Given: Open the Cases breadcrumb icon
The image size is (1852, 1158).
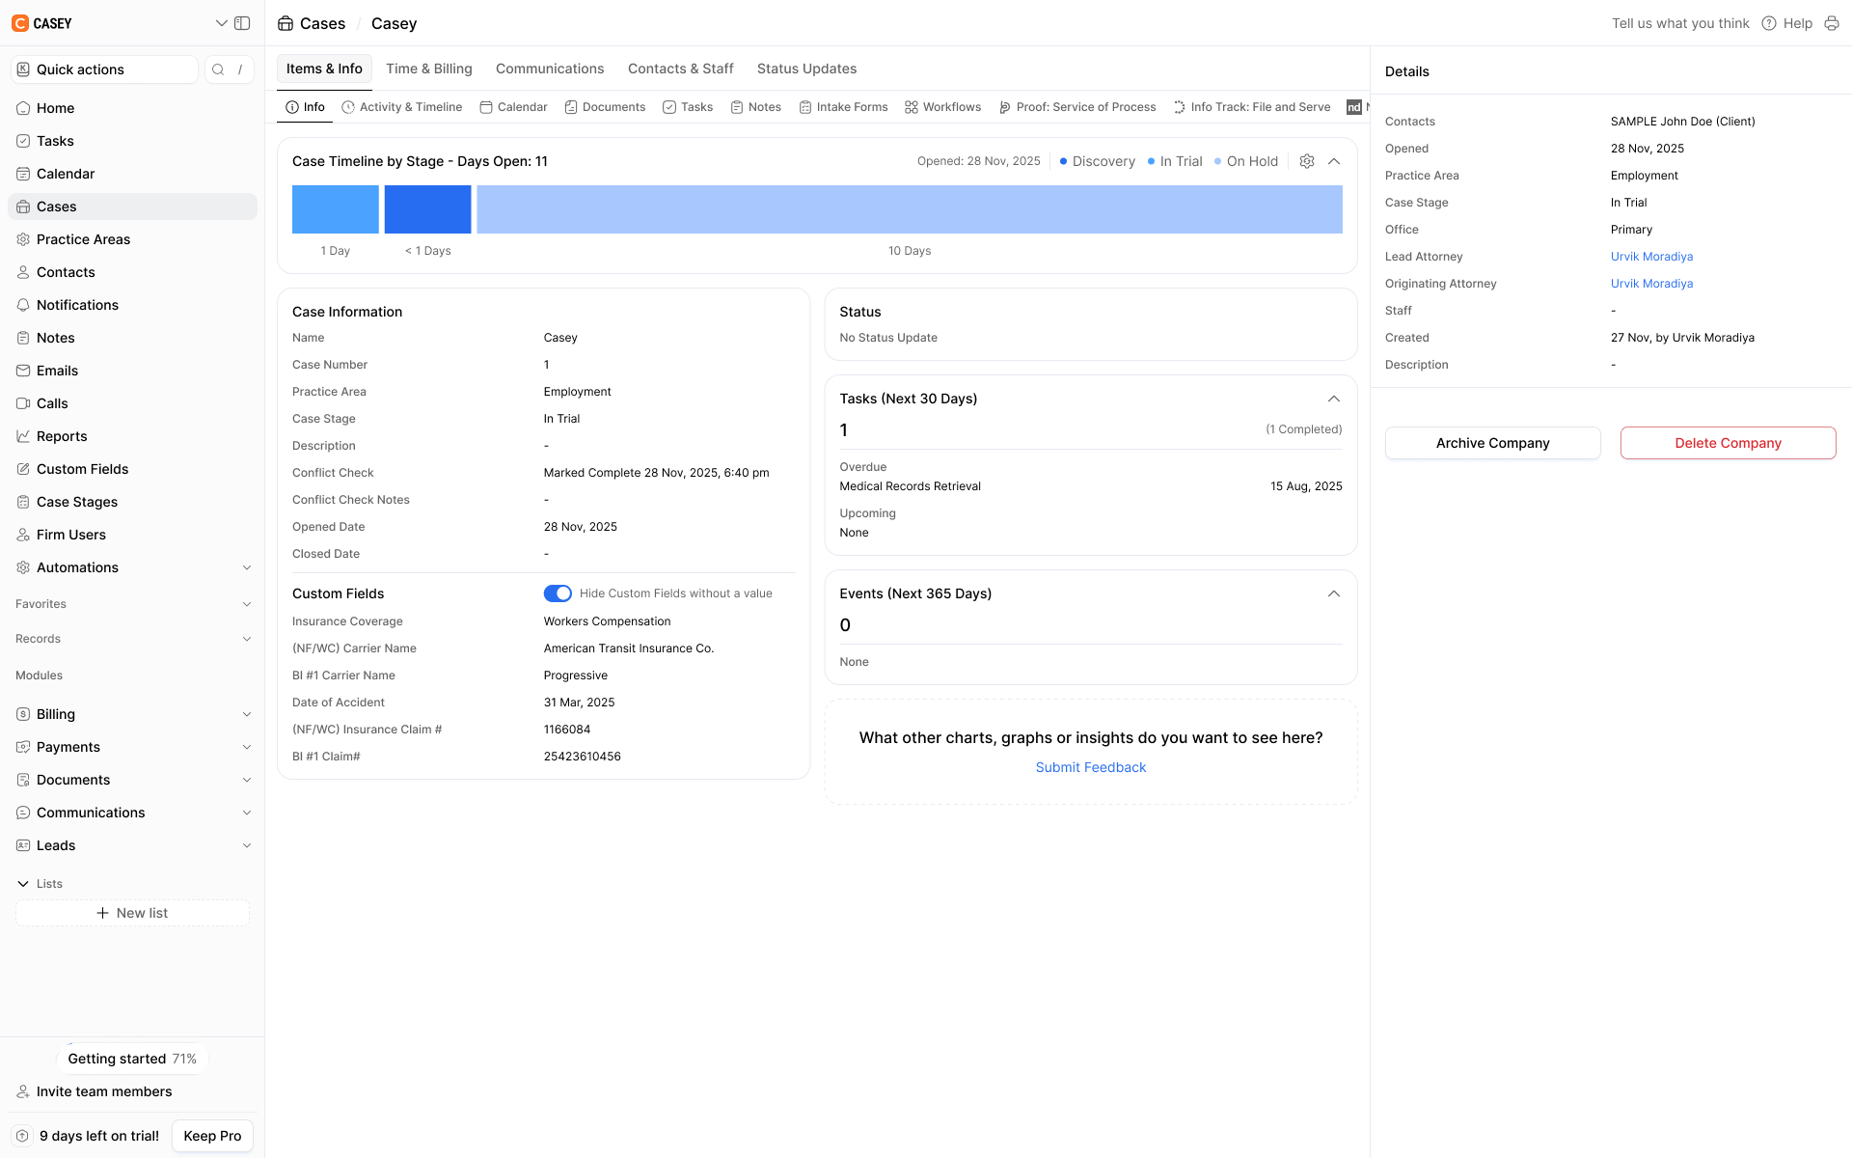Looking at the screenshot, I should pyautogui.click(x=286, y=23).
